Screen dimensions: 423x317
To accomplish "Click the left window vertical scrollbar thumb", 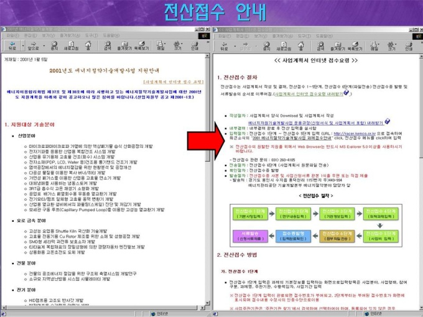I will 207,109.
